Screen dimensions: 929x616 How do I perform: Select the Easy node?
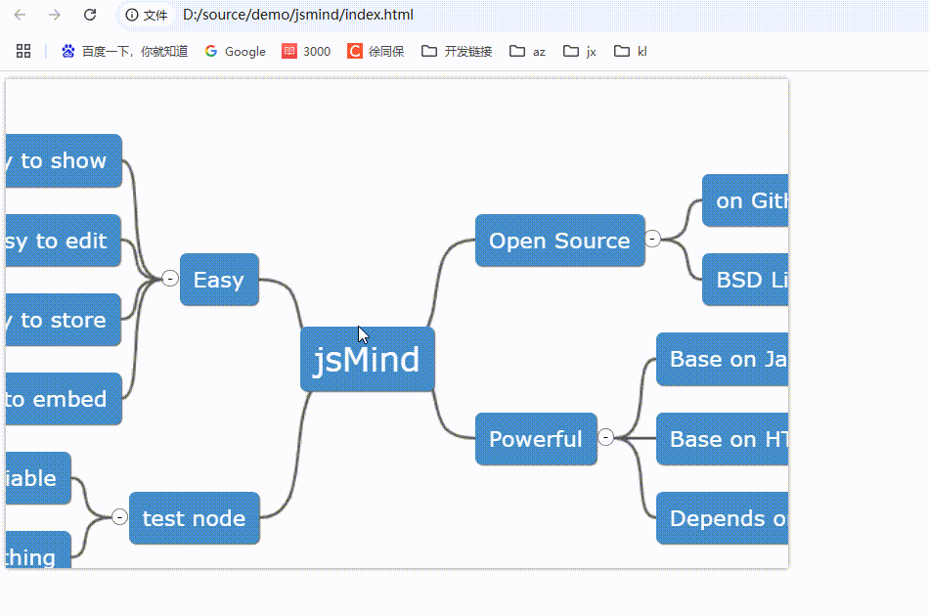pos(219,280)
